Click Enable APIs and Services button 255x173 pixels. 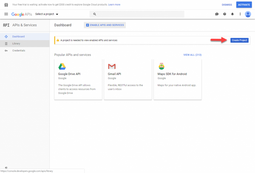pos(105,25)
